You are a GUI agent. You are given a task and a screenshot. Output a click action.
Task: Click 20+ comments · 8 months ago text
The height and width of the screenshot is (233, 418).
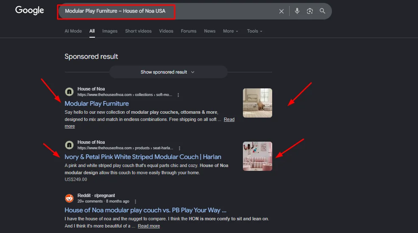pyautogui.click(x=103, y=201)
